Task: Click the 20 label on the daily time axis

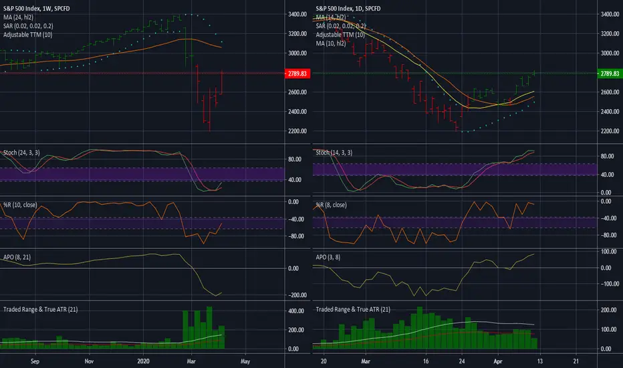Action: pos(324,361)
